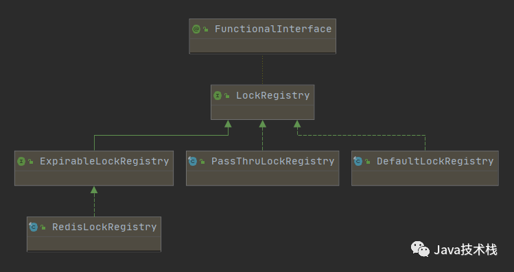Click the green visibility lock icon on FunctionalInterface
The height and width of the screenshot is (272, 514).
point(206,29)
